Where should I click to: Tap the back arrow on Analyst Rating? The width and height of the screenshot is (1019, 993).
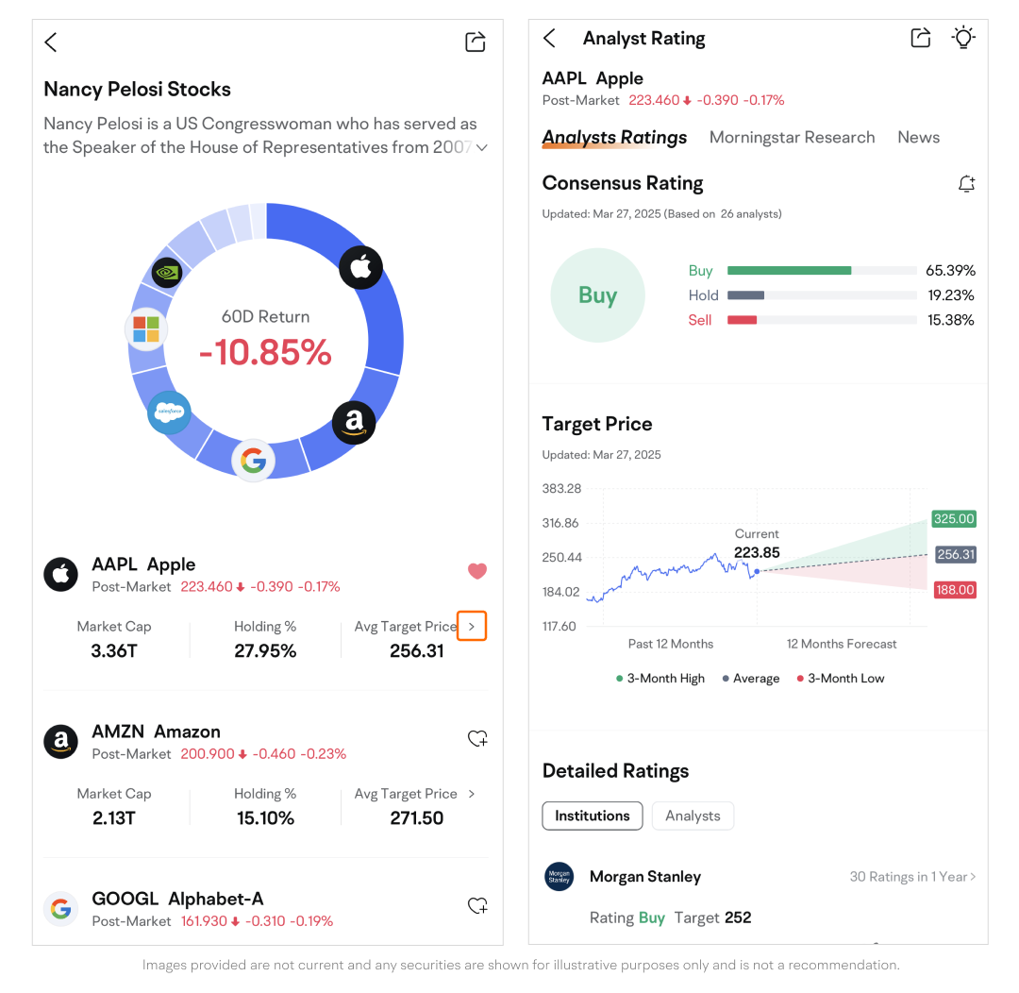coord(550,39)
